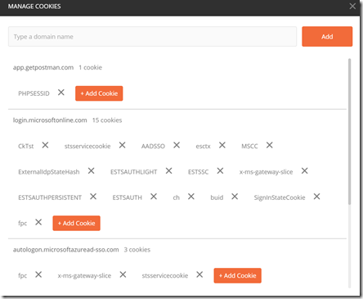The image size is (363, 299).
Task: Open x-ms-gateway-slice name under autologon domain
Action: pyautogui.click(x=84, y=276)
